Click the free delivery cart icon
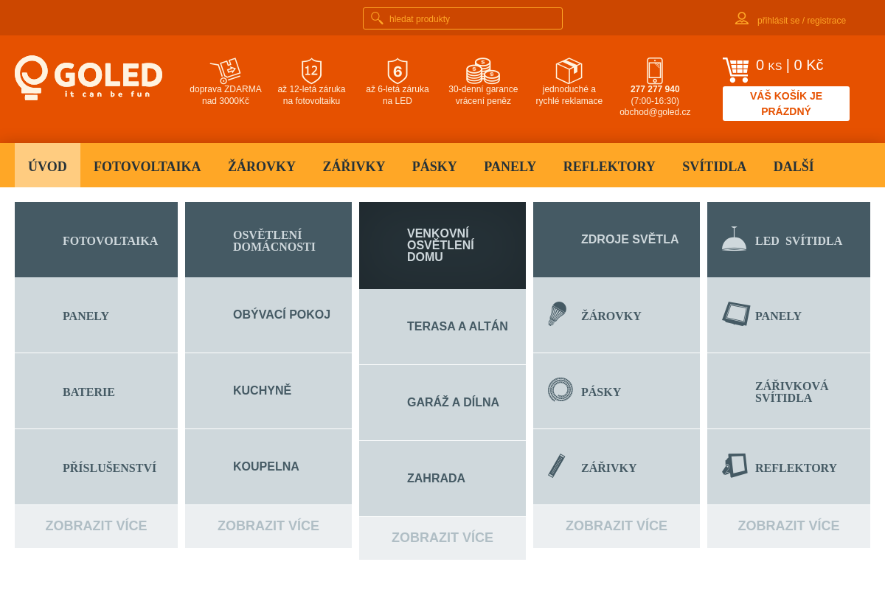This screenshot has height=590, width=885. point(226,70)
